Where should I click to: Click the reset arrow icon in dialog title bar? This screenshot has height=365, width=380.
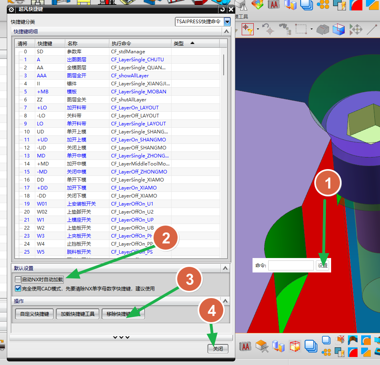[222, 10]
